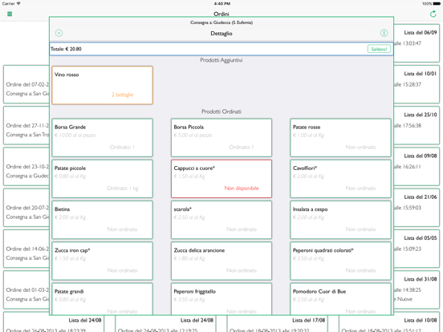Select the Patate piccole card
443x332 pixels.
tap(102, 179)
